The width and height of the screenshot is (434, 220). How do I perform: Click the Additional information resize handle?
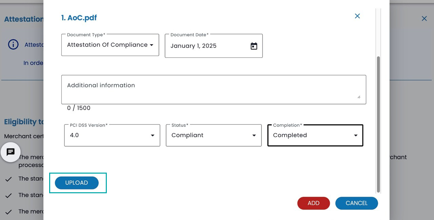[359, 97]
